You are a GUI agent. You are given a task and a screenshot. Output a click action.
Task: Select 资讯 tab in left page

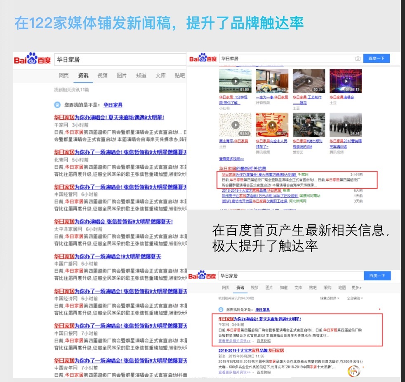[83, 75]
